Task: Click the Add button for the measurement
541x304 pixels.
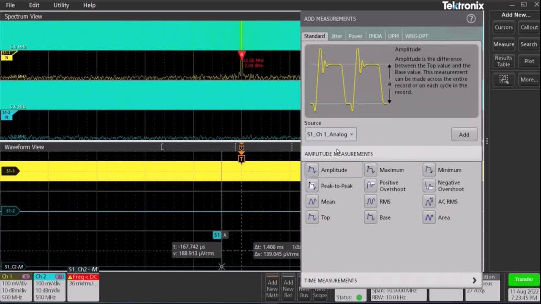Action: tap(464, 134)
